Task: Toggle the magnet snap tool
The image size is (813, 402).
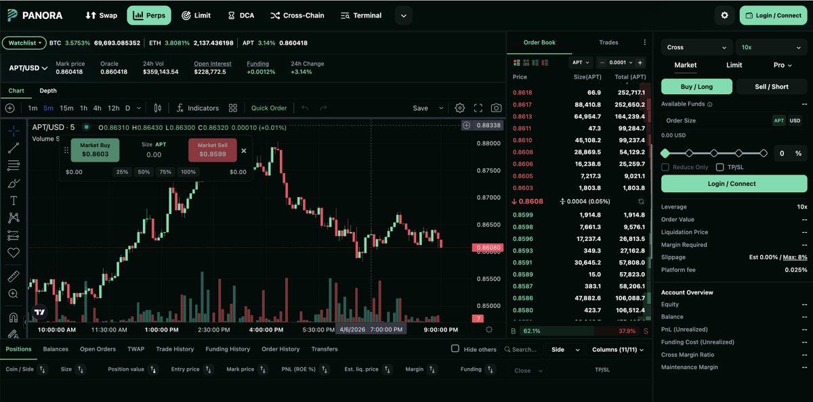Action: [13, 317]
